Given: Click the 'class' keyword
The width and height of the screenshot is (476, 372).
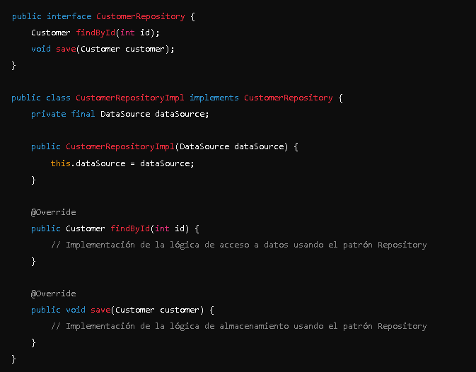Looking at the screenshot, I should tap(58, 98).
